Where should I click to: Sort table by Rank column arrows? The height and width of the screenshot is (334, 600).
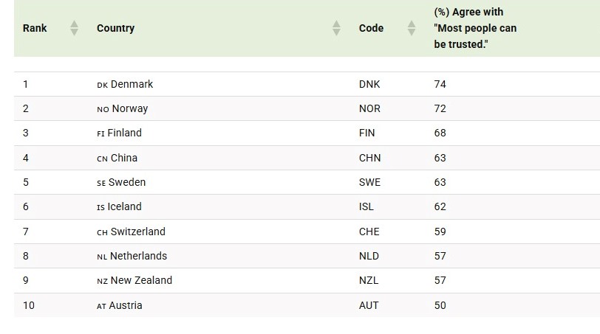74,28
